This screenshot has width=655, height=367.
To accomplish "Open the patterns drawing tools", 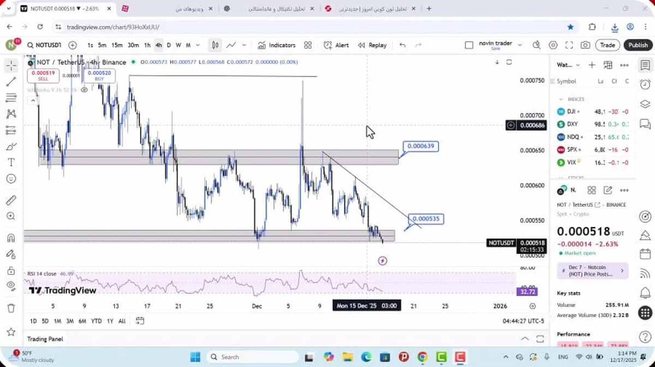I will tap(11, 114).
